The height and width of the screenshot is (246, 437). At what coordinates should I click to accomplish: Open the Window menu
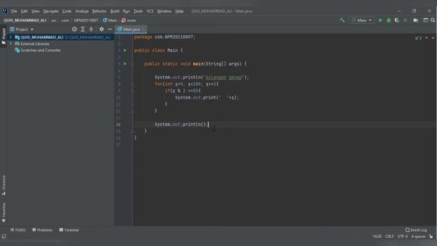164,11
